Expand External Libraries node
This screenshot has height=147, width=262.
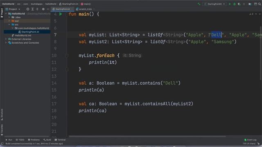click(x=6, y=39)
